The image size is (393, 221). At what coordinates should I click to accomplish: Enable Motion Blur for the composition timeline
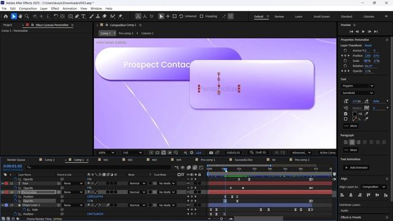click(x=195, y=168)
